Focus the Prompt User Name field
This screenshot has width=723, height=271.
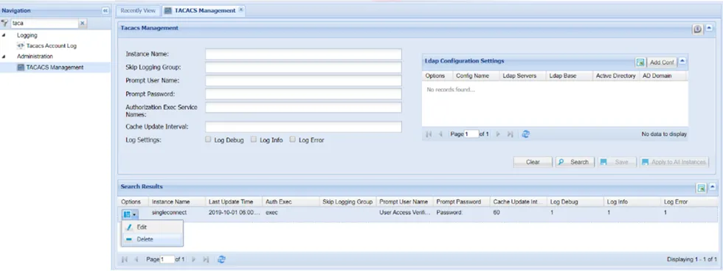coord(303,80)
